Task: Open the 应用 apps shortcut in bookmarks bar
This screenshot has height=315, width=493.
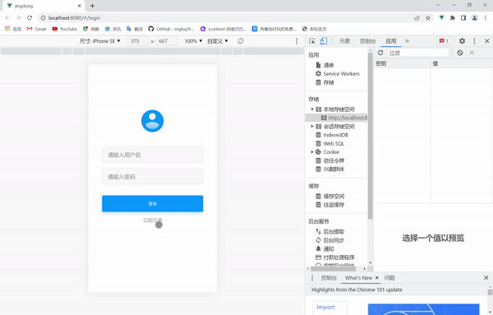Action: point(13,29)
